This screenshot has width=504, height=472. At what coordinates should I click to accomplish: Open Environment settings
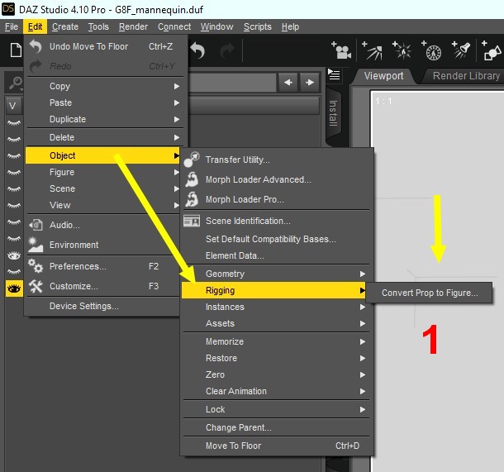click(102, 245)
